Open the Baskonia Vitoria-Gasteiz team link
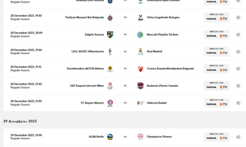Image resolution: width=246 pixels, height=147 pixels. pos(162,86)
